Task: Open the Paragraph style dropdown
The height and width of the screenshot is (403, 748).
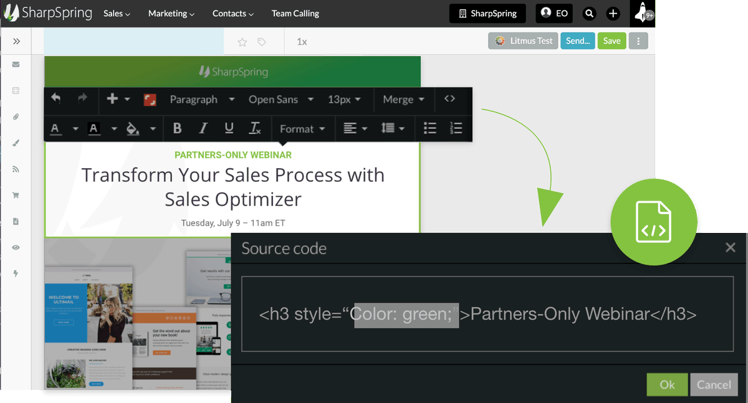Action: tap(201, 100)
